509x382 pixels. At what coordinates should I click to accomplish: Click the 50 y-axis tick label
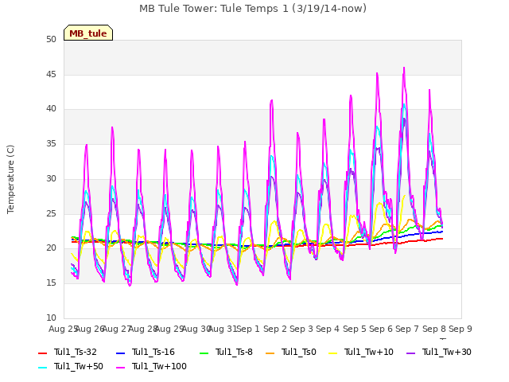click(x=51, y=40)
